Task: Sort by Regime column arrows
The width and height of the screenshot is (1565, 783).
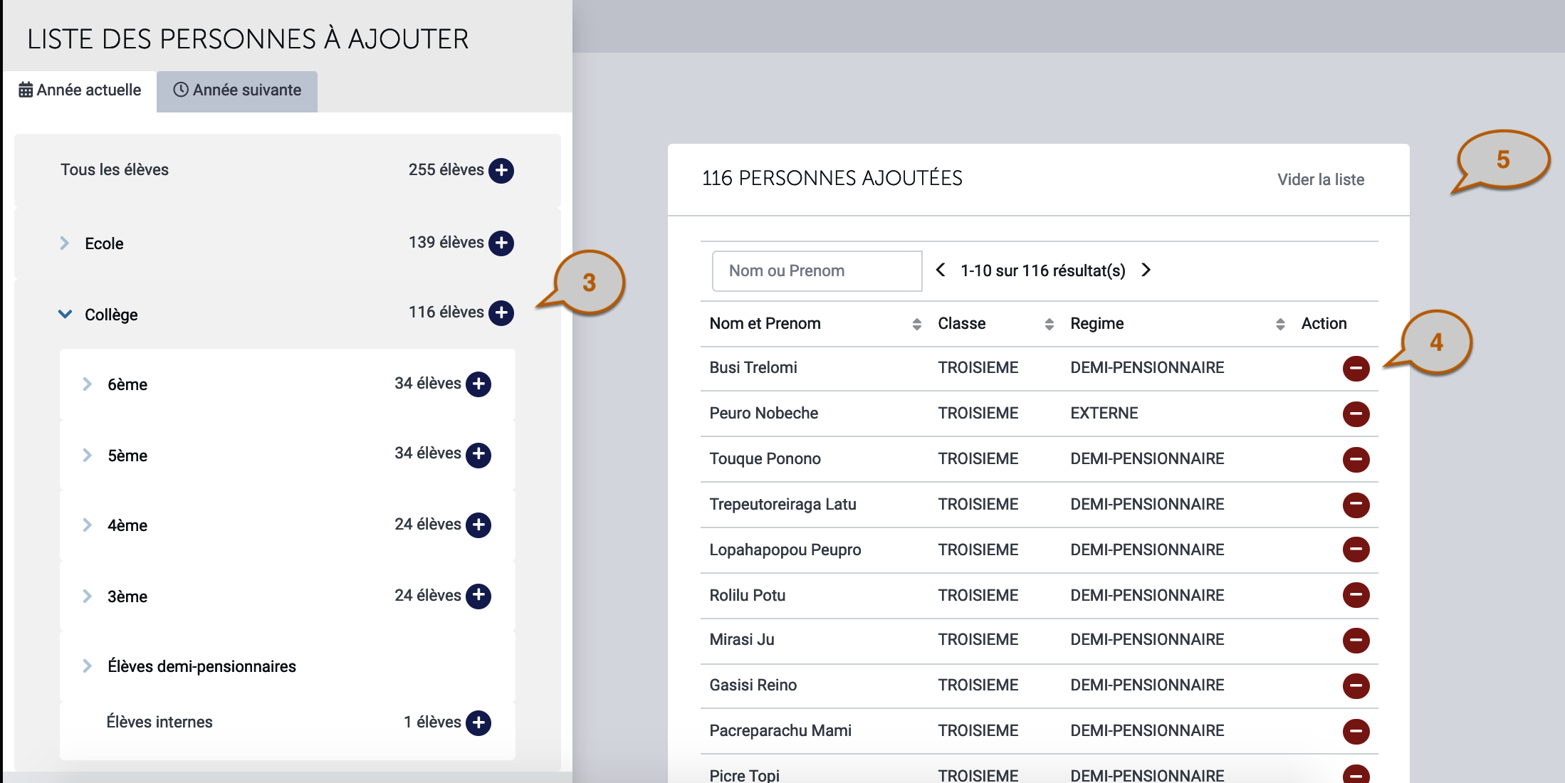Action: [1280, 324]
